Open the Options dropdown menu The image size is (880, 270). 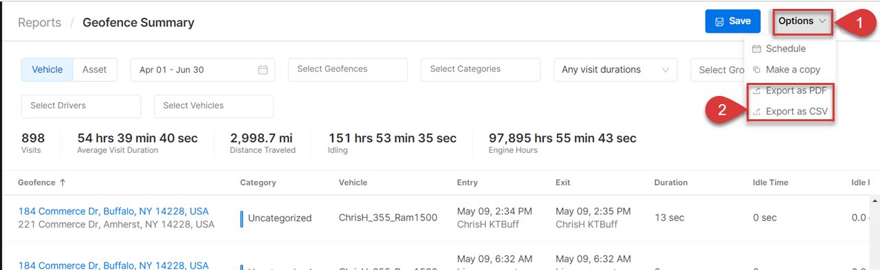(x=803, y=21)
